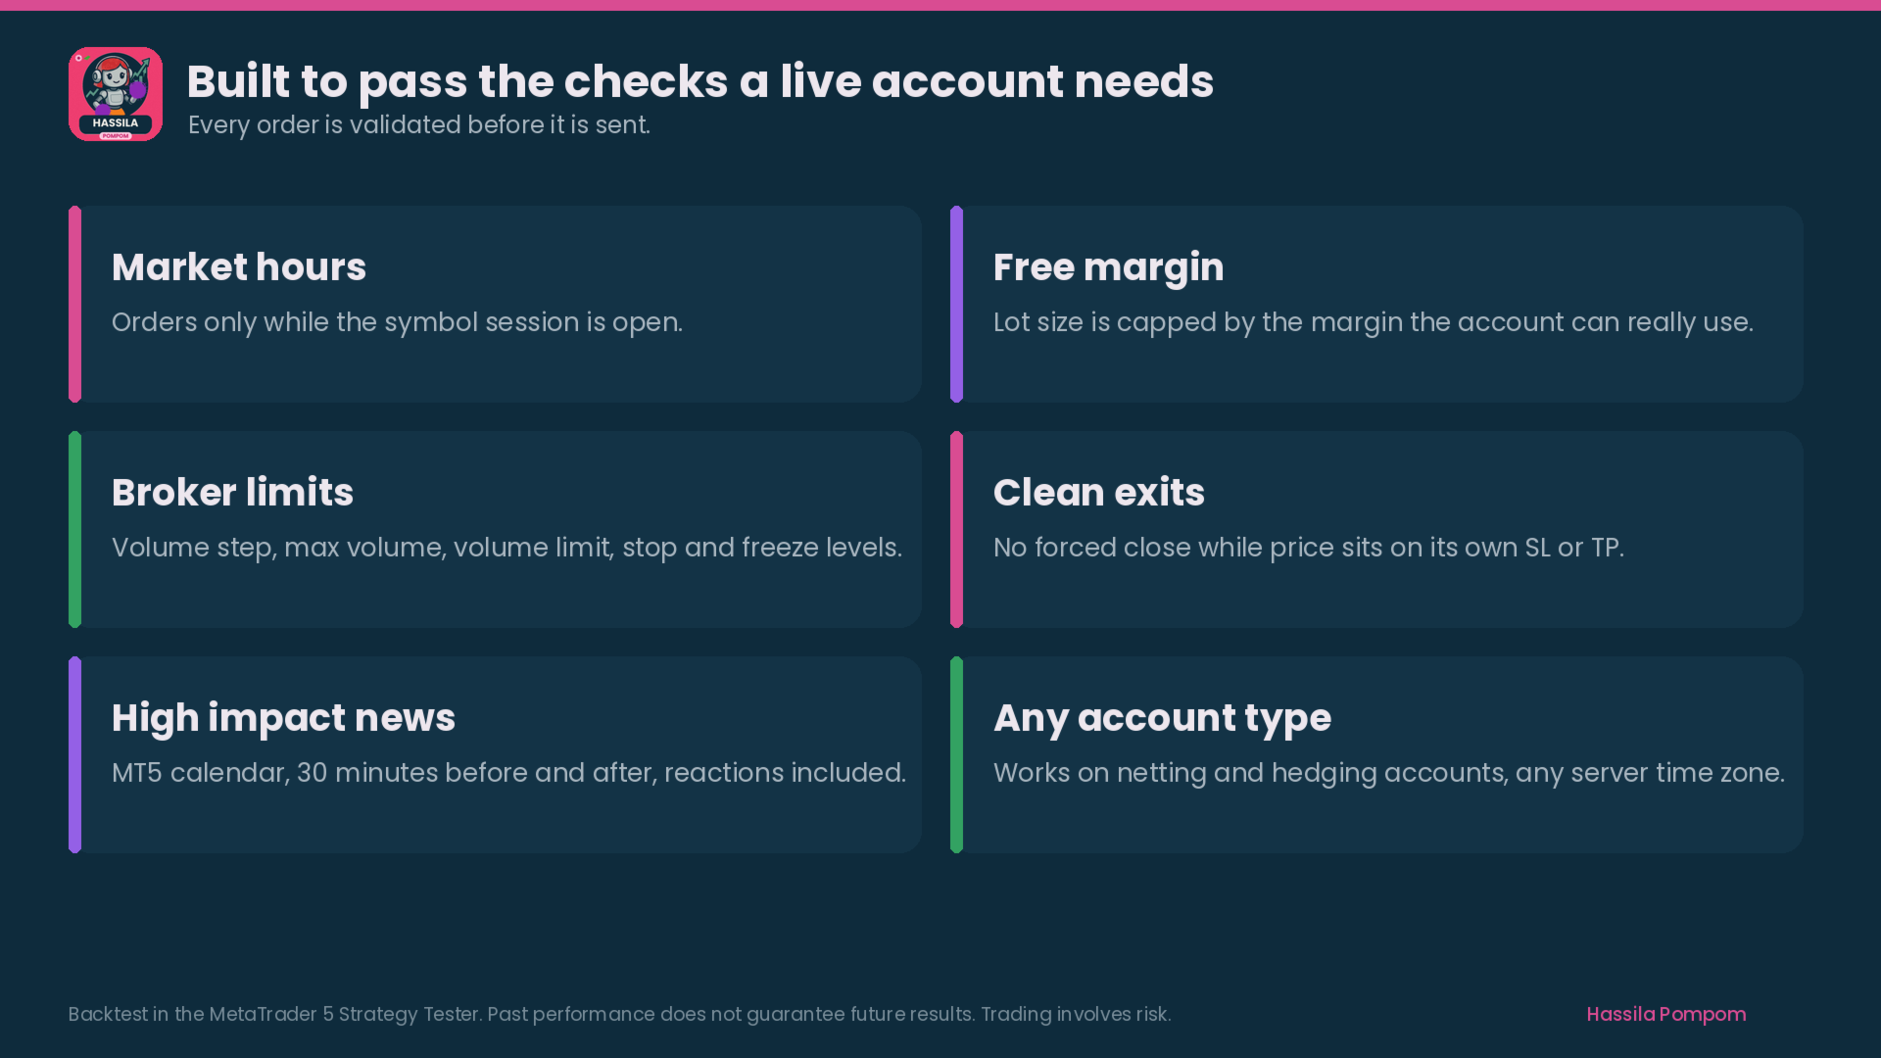
Task: Click the main title about live account checks
Action: pos(700,81)
